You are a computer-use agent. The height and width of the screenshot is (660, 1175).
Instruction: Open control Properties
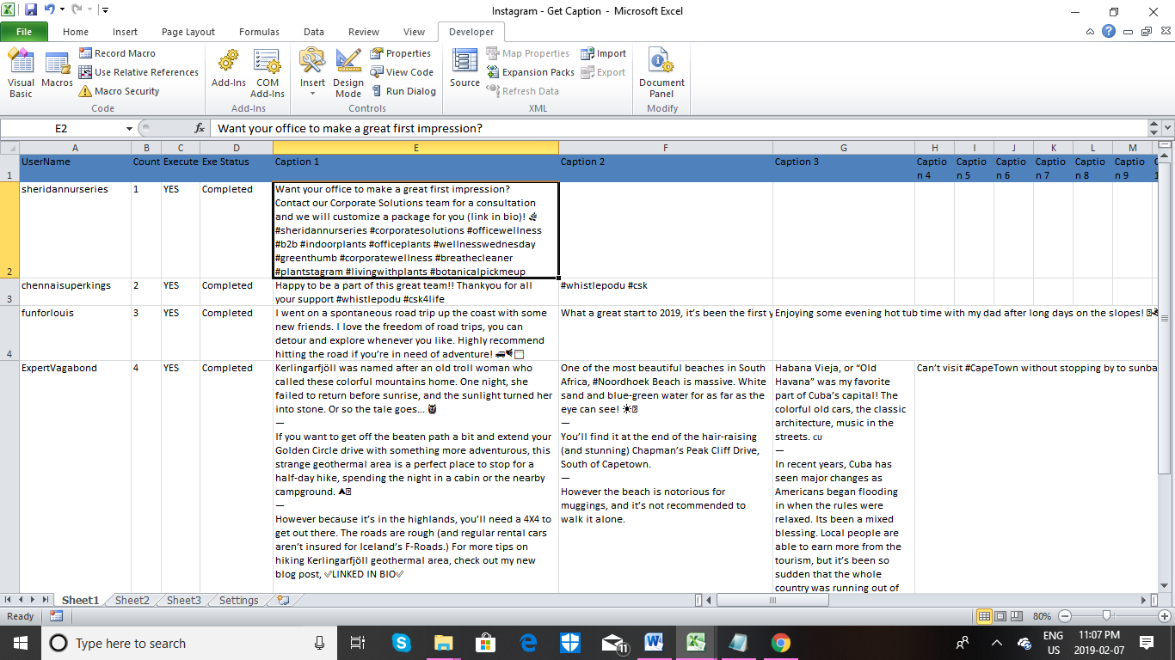(401, 53)
